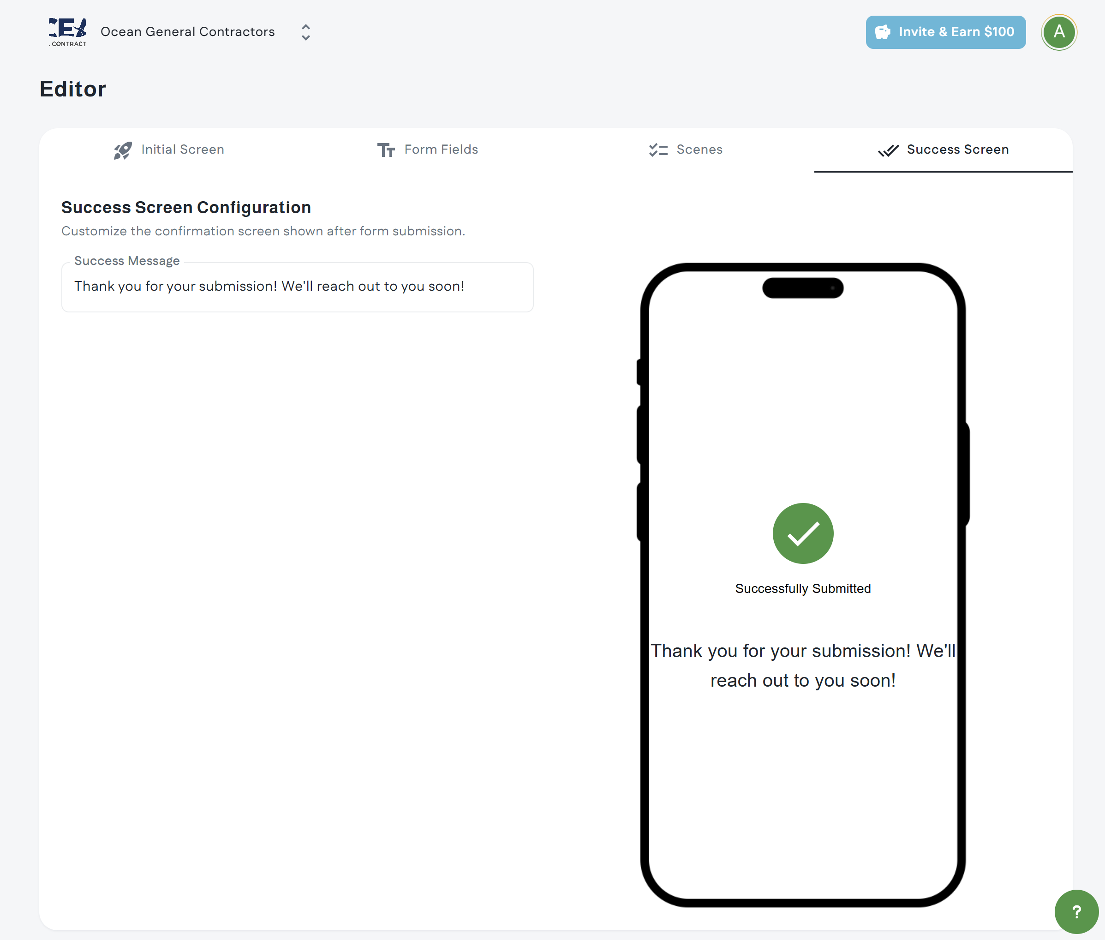Click the piggy bank icon
Screen dimensions: 1105x940
click(882, 32)
